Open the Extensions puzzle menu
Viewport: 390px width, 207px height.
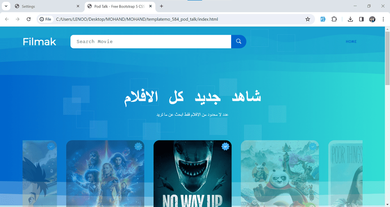334,19
